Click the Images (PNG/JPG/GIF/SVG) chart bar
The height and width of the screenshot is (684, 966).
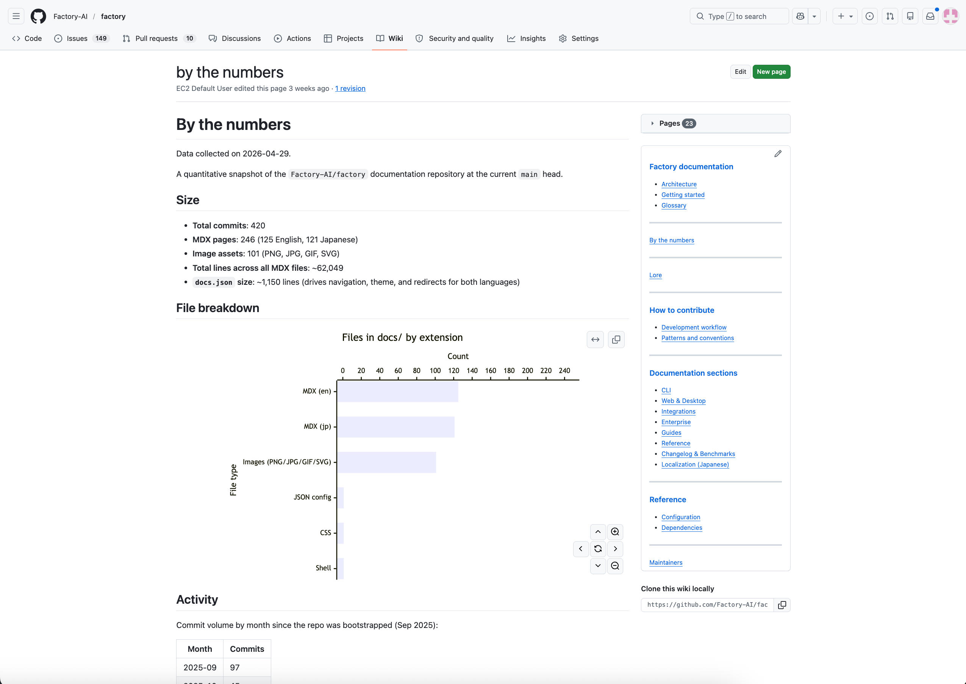[x=386, y=462]
